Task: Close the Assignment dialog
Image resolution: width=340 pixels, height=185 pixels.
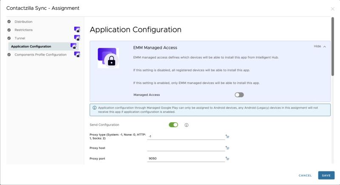Action: coord(332,9)
